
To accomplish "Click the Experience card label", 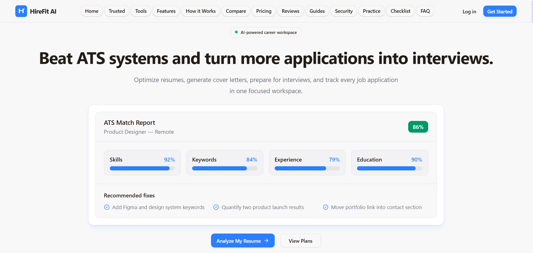I will (x=288, y=160).
